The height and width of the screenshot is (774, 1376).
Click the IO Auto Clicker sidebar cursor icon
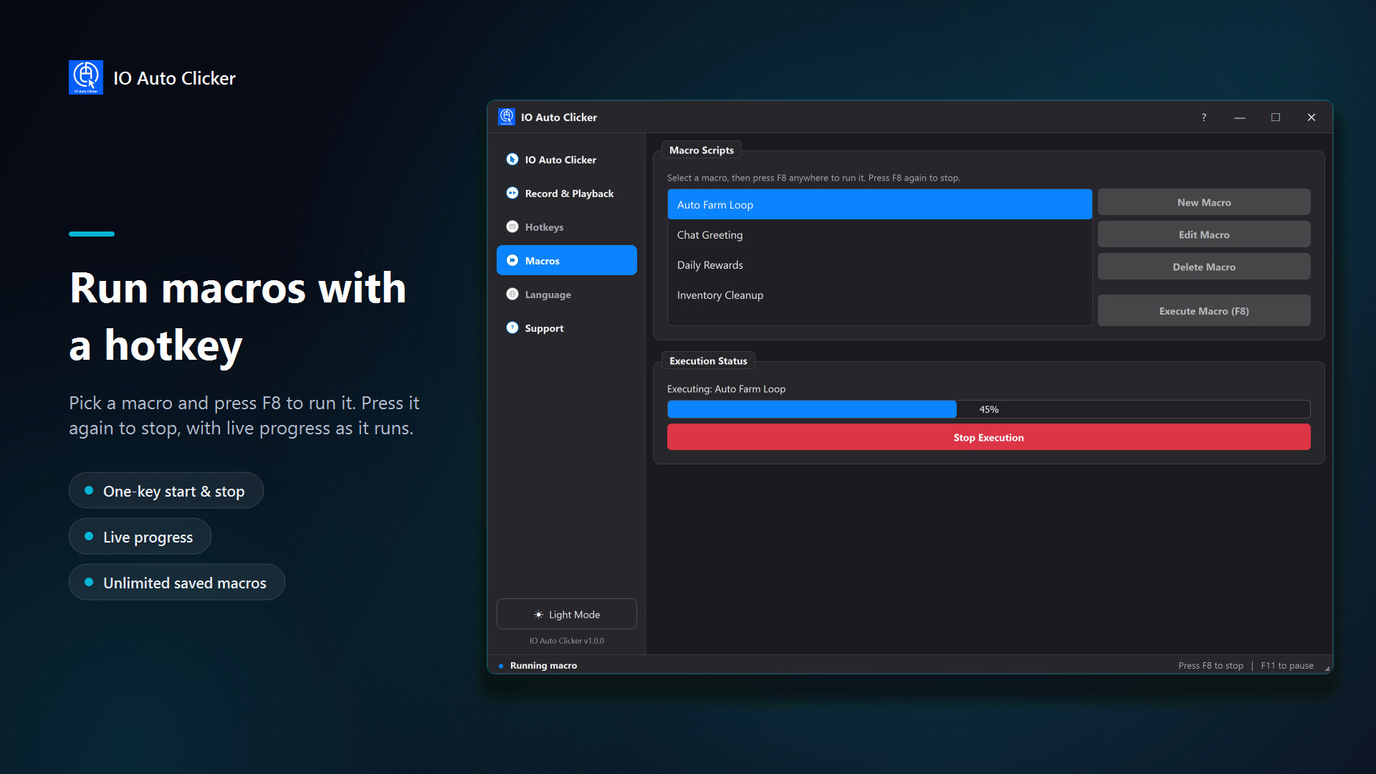point(512,159)
